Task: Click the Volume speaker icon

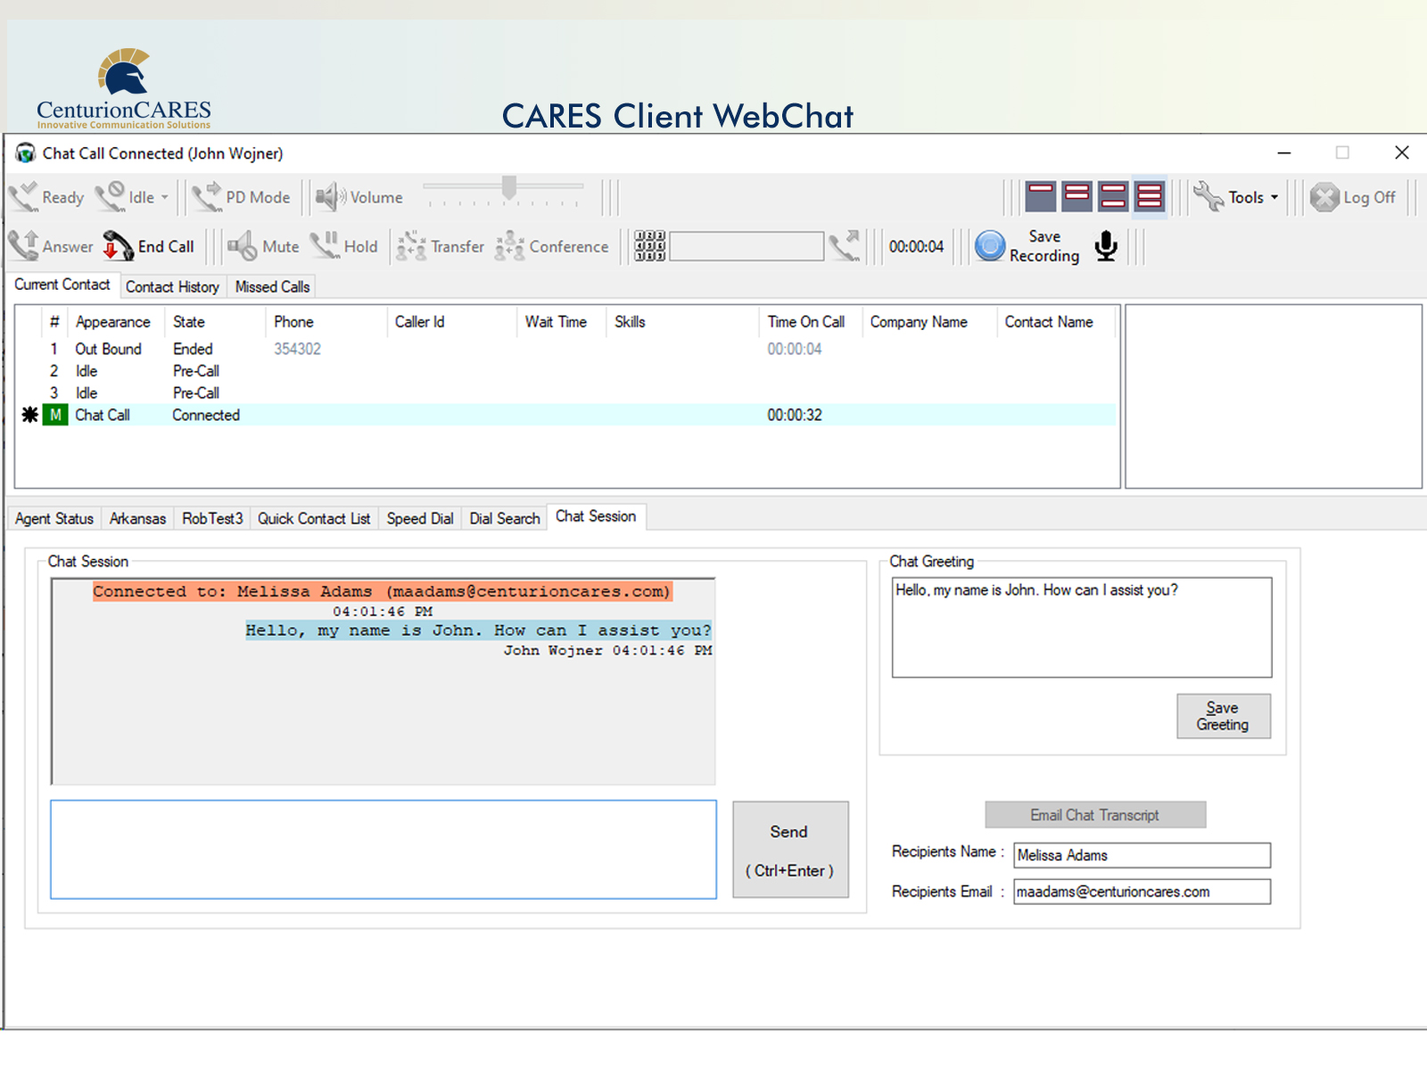Action: [330, 197]
